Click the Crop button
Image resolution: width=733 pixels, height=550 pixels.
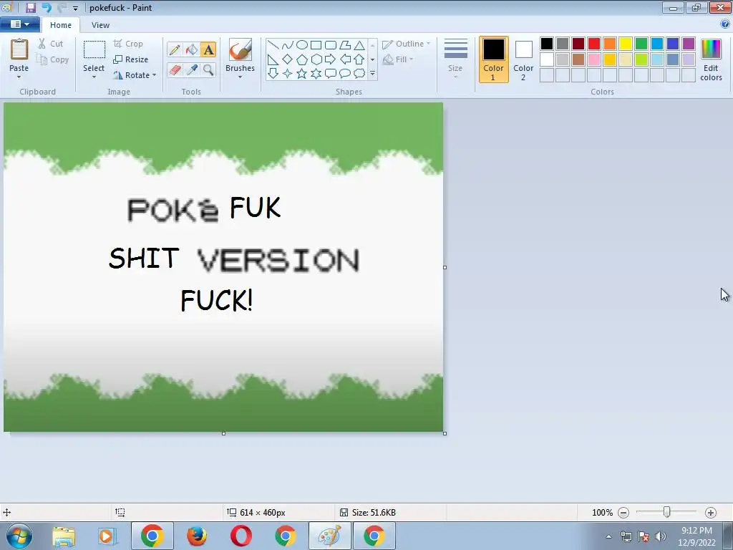click(x=128, y=44)
